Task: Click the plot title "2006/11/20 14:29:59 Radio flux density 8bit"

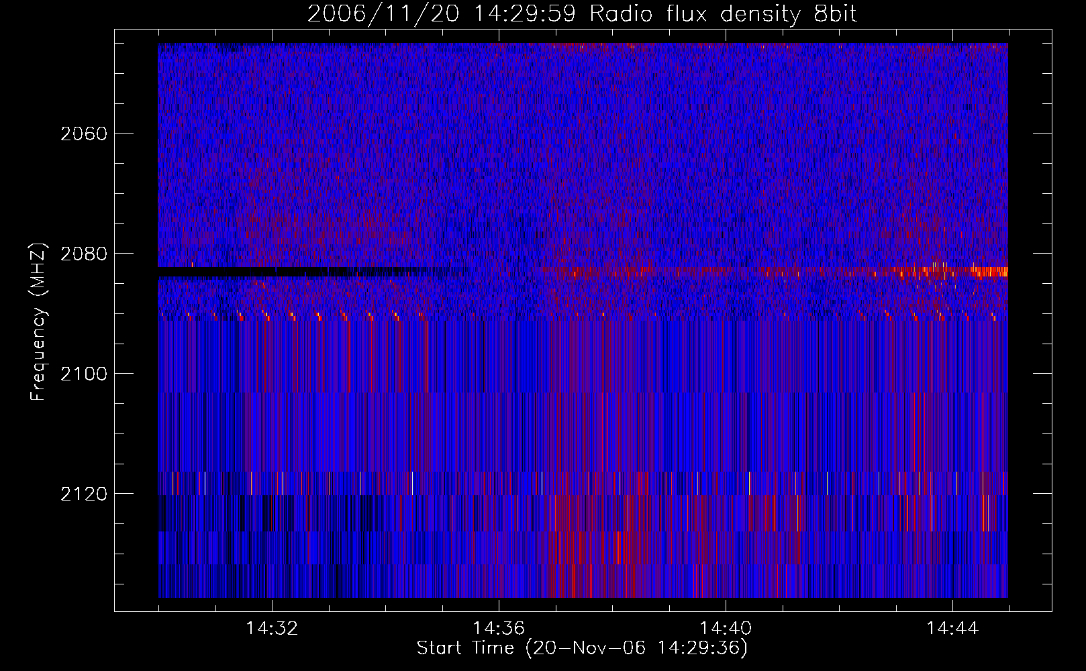Action: coord(582,13)
